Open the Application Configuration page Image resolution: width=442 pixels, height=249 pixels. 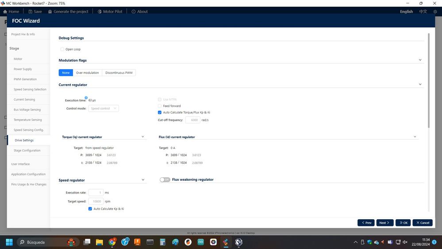pos(28,174)
